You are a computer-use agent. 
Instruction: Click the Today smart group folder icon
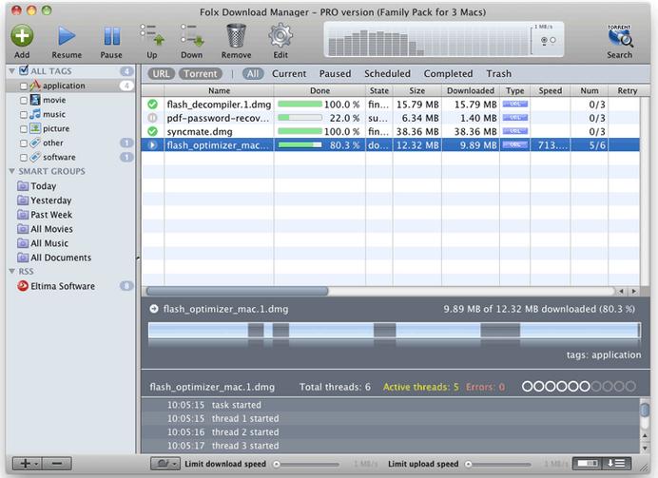coord(23,185)
